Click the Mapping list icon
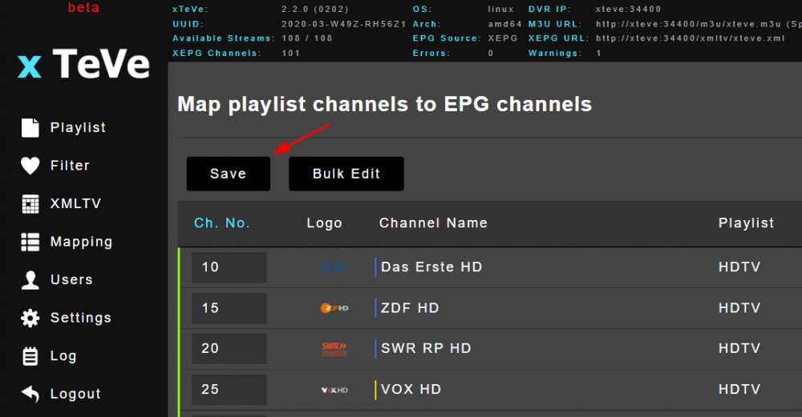Screen dimensions: 802x417 click(30, 242)
